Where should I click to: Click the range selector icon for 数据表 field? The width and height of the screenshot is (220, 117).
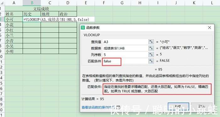tap(151, 48)
